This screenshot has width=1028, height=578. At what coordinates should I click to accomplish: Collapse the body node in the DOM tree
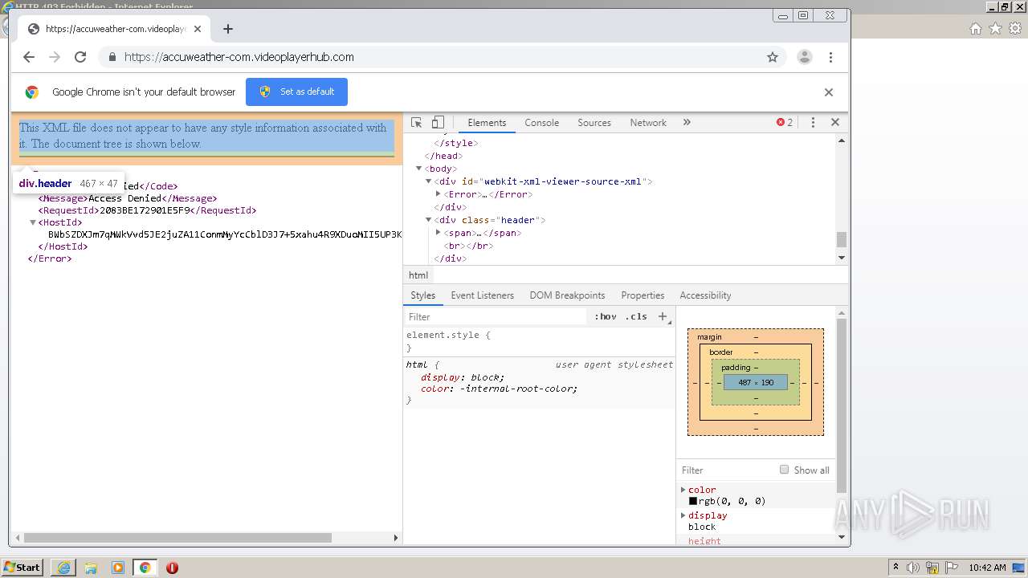coord(418,169)
